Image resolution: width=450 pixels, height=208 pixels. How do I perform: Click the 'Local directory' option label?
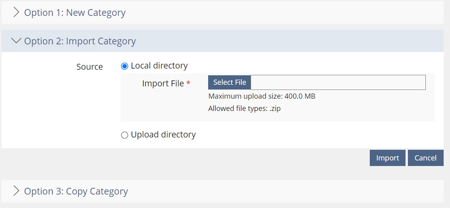[159, 66]
